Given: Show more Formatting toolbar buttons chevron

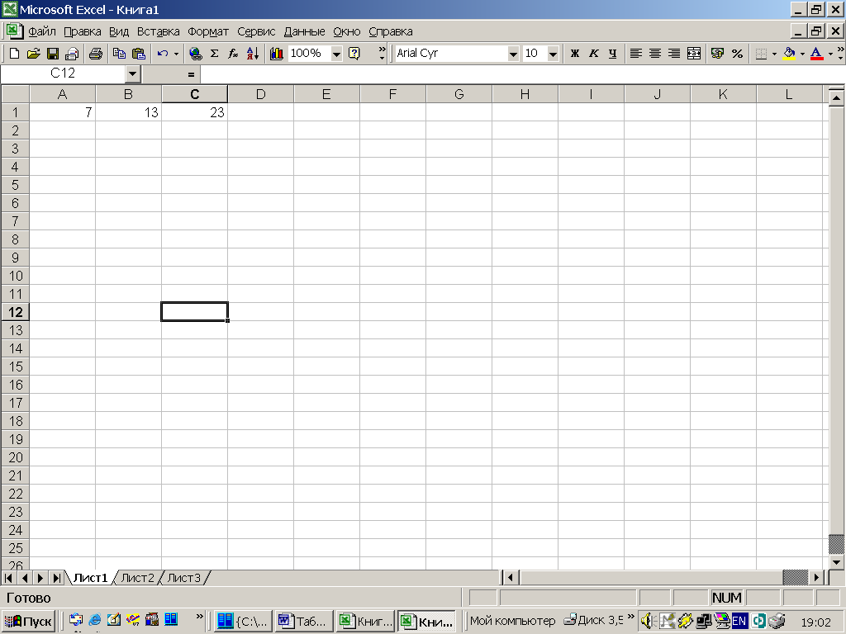Looking at the screenshot, I should pos(840,54).
